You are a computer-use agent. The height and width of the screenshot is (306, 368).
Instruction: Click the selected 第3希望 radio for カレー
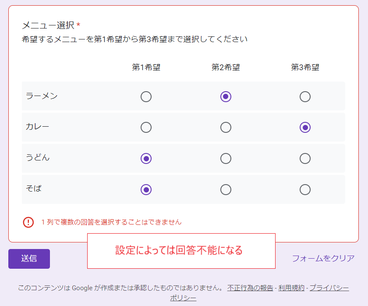pos(305,128)
